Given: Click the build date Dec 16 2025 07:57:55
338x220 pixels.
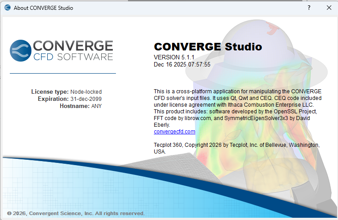Looking at the screenshot, I should (182, 65).
